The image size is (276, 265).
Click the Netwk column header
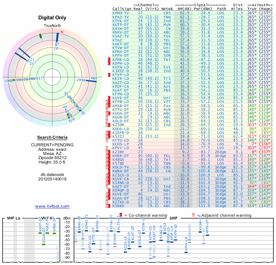click(167, 9)
